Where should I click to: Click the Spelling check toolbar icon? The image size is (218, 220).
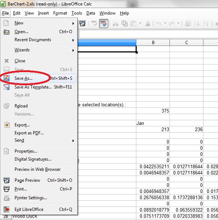pos(94,23)
